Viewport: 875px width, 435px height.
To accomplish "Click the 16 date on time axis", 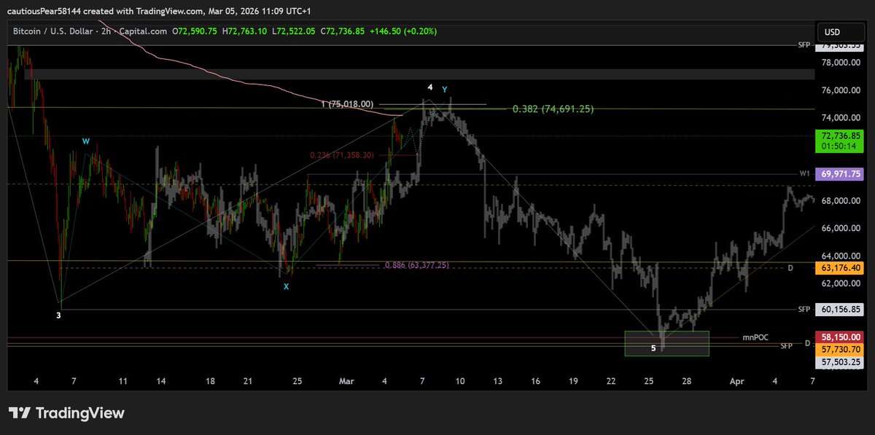I will tap(535, 380).
